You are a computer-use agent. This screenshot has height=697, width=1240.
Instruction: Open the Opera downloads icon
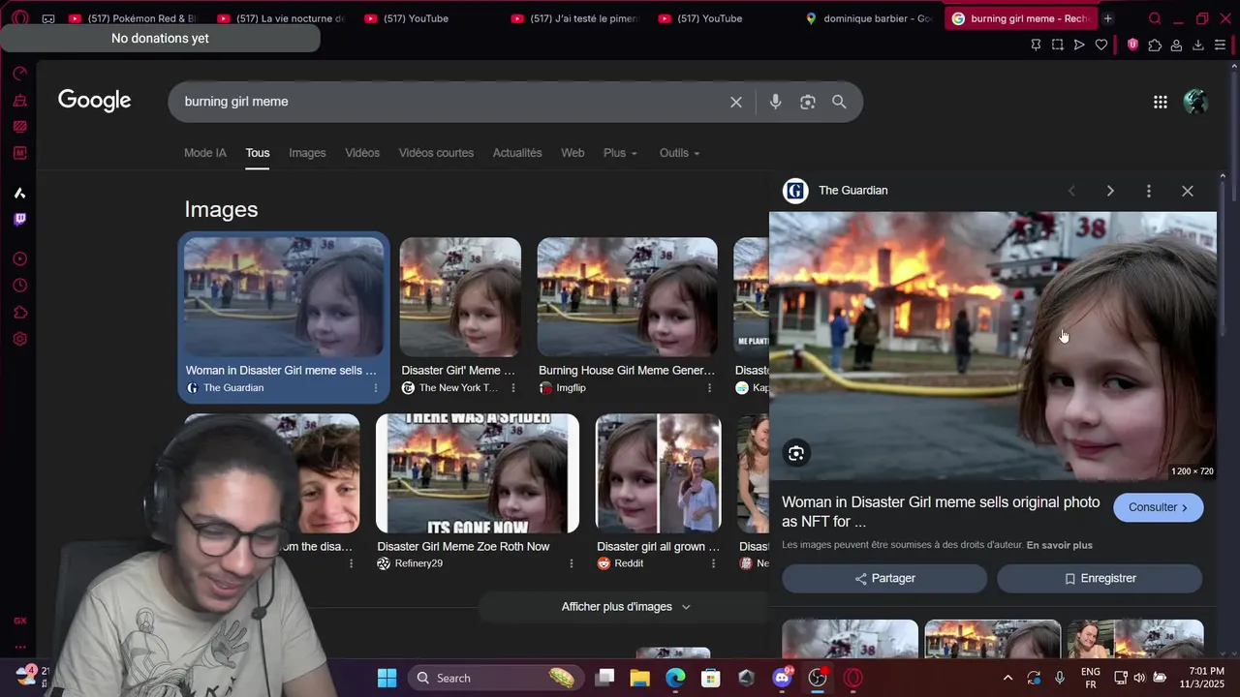click(1198, 45)
